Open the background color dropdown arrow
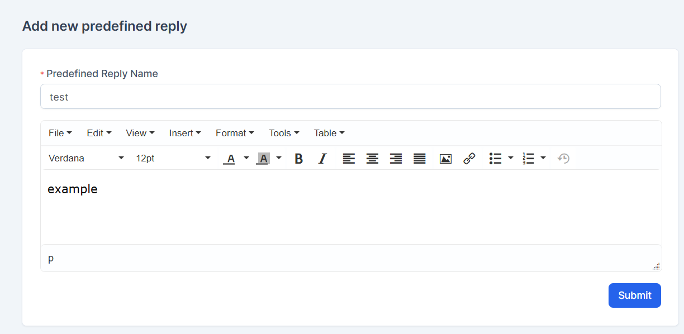 pos(279,159)
